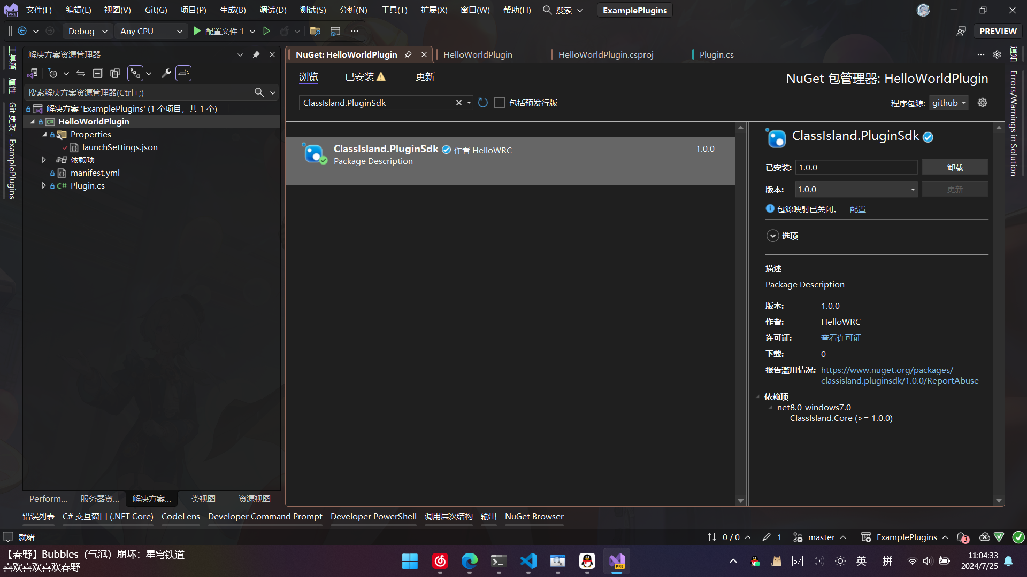Open the View License link
The height and width of the screenshot is (577, 1027).
point(841,338)
